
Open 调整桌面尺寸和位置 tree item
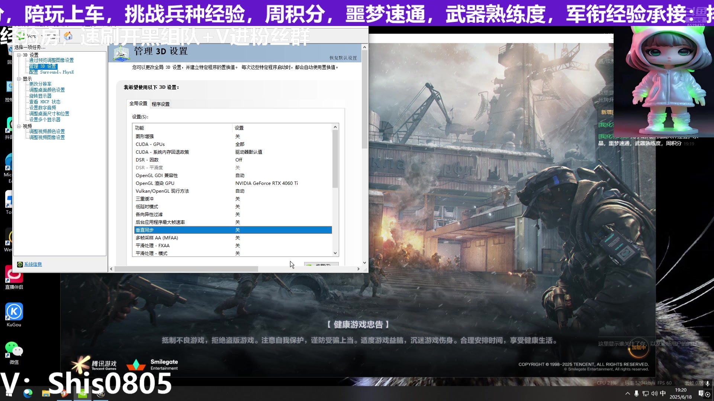[49, 114]
